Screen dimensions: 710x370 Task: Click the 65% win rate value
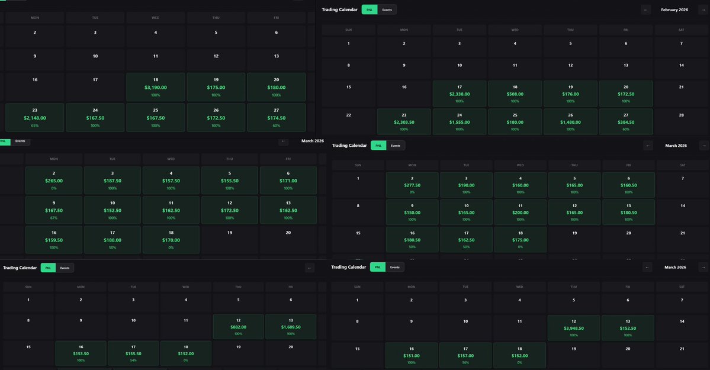(x=35, y=126)
